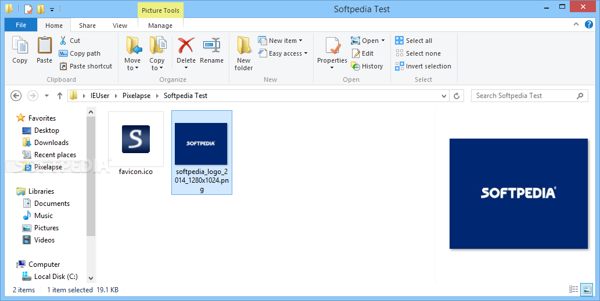Image resolution: width=600 pixels, height=301 pixels.
Task: Expand breadcrumb arrow after IEUser
Action: pos(116,96)
